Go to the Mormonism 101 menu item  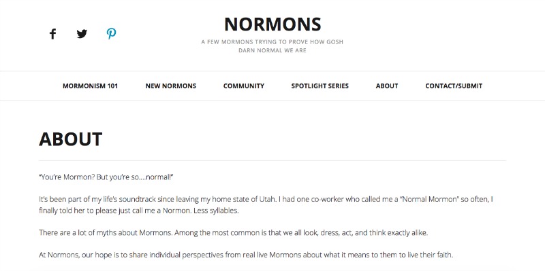point(91,86)
